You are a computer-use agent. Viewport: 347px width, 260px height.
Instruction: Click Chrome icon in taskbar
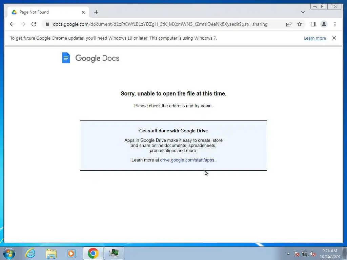pyautogui.click(x=93, y=253)
